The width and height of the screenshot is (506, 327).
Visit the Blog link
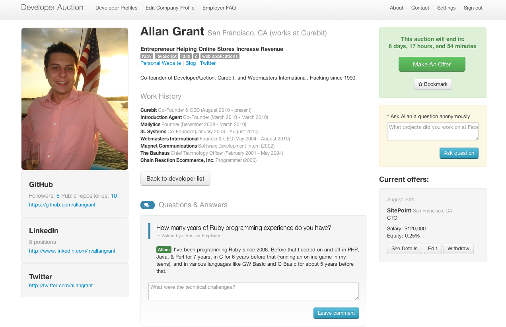point(191,63)
